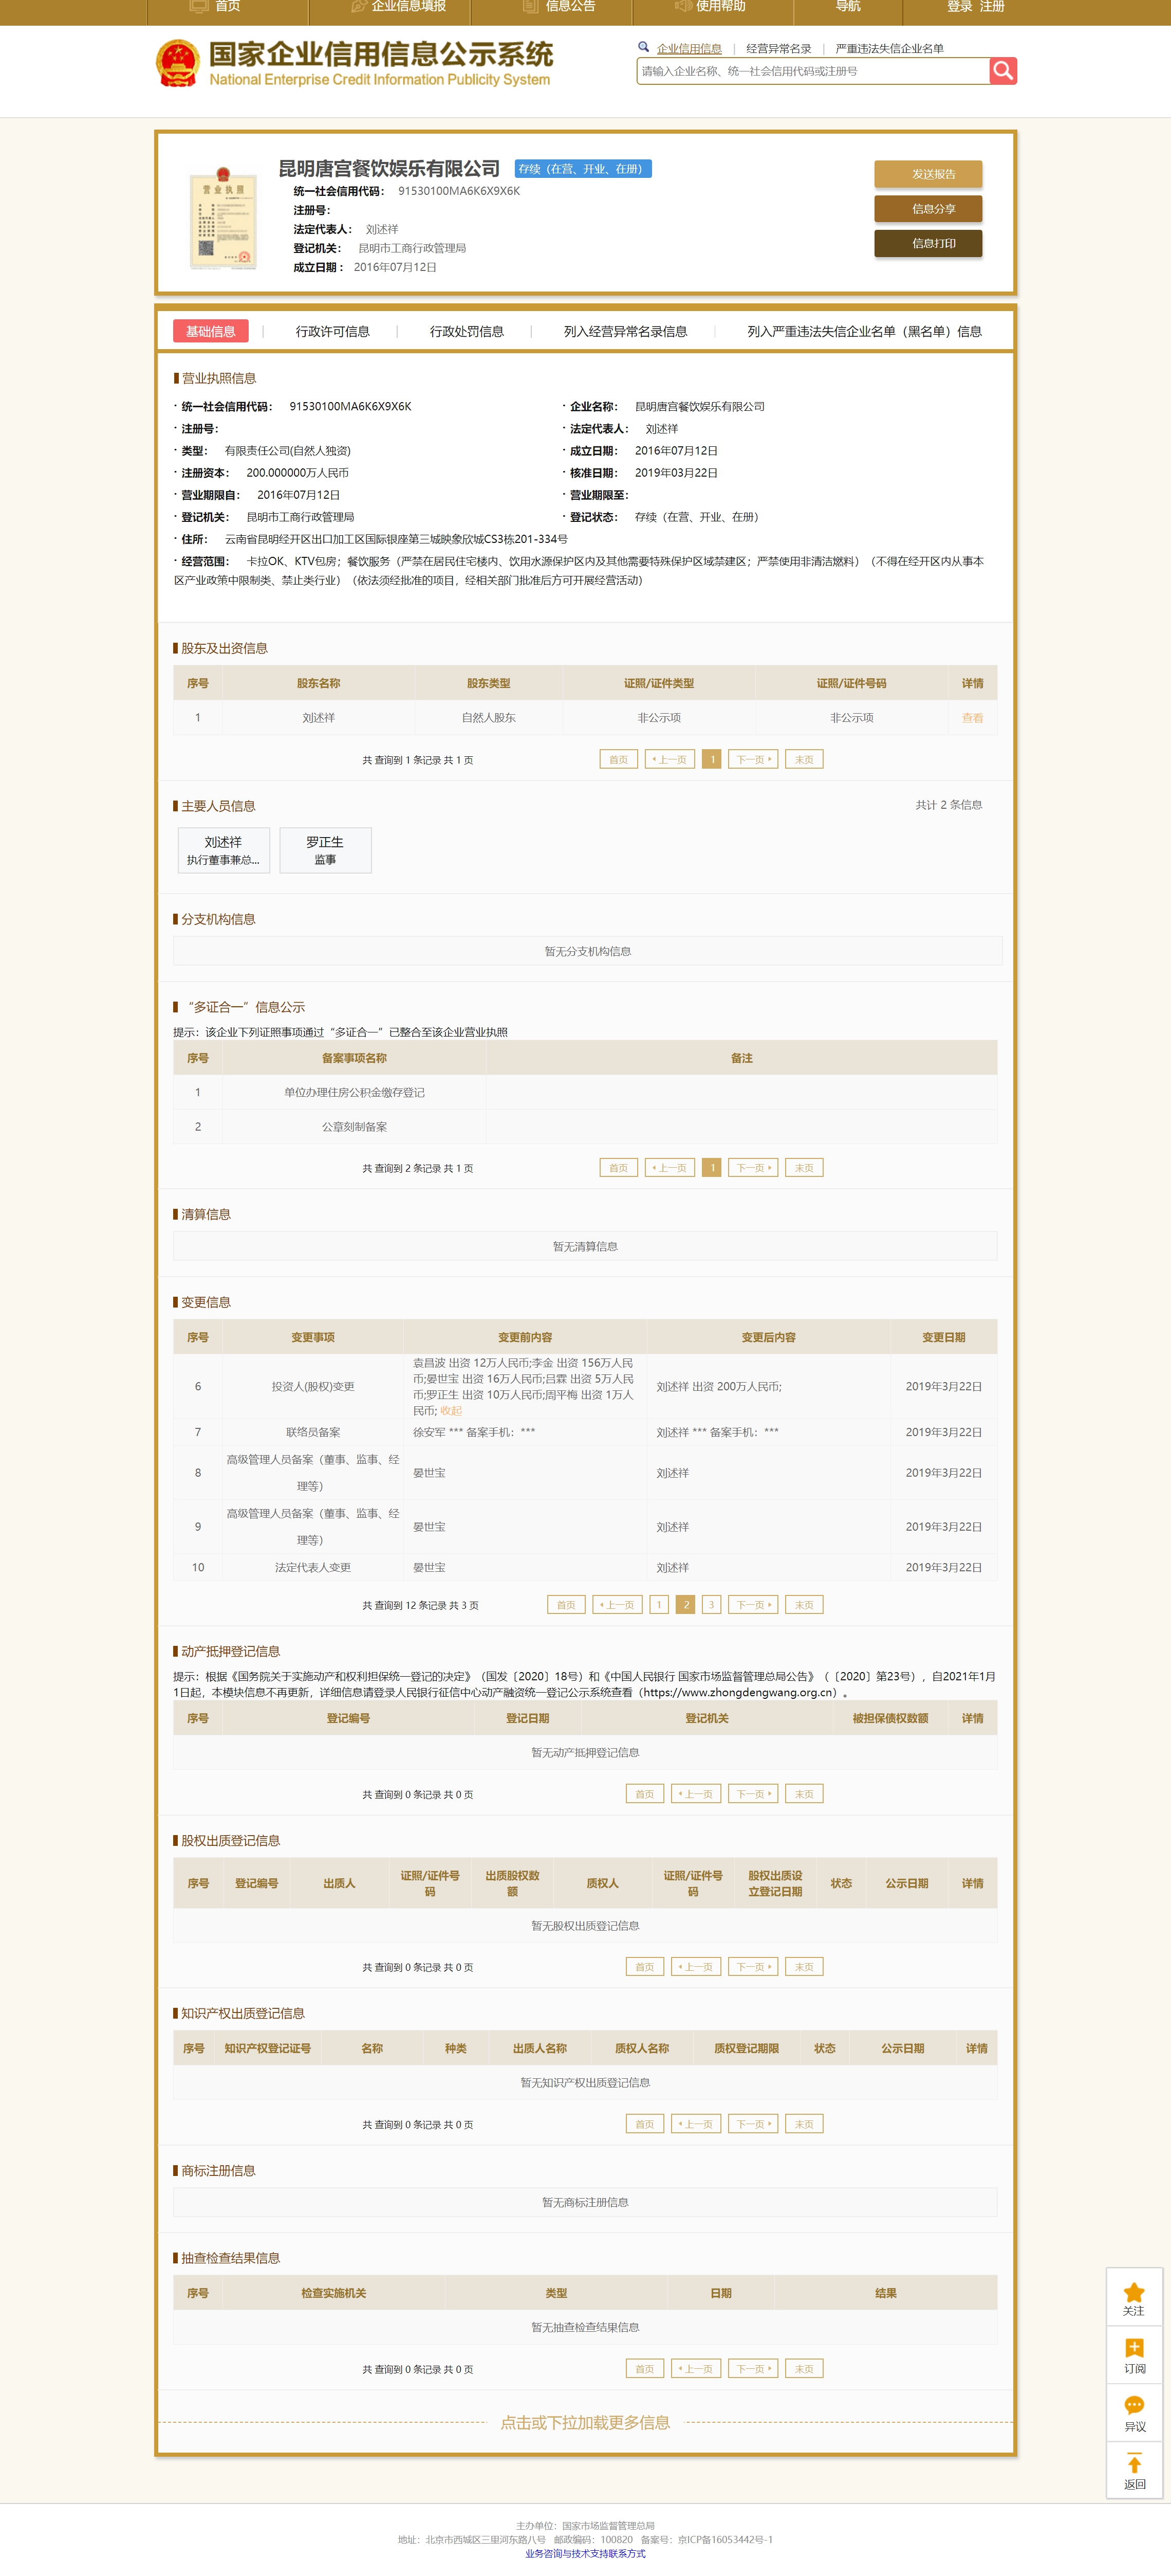This screenshot has height=2576, width=1171.
Task: Click the 订阅 subscribe icon
Action: (1134, 2348)
